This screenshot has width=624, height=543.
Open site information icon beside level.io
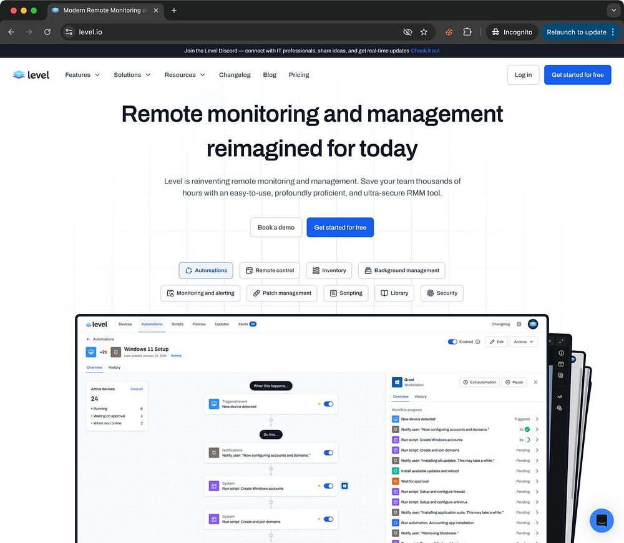click(69, 32)
